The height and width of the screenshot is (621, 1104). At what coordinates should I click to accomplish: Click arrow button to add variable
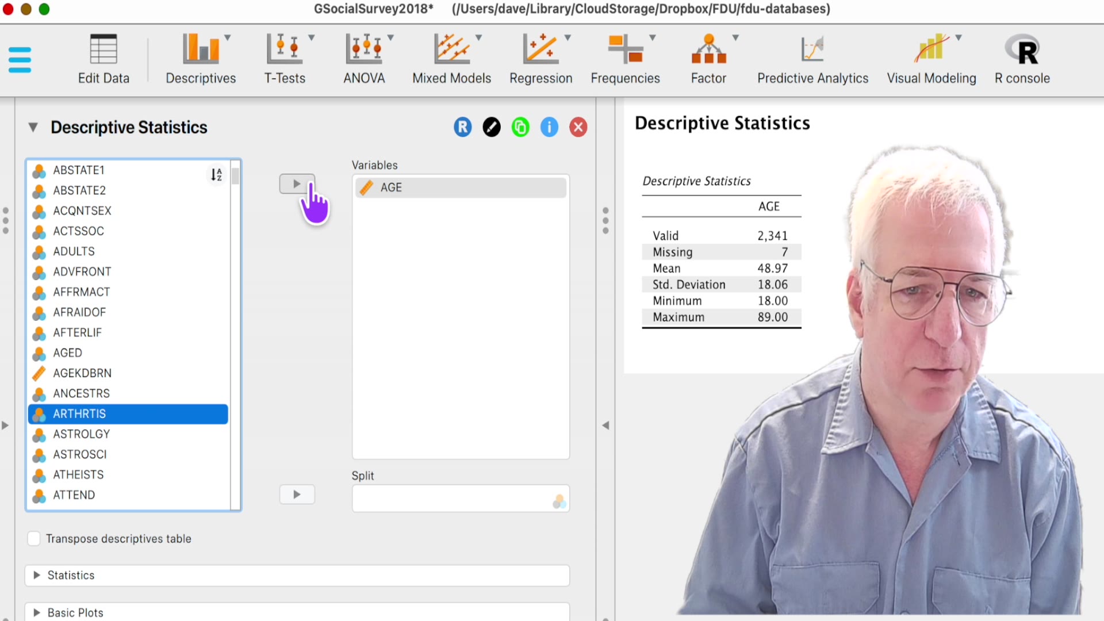tap(297, 184)
